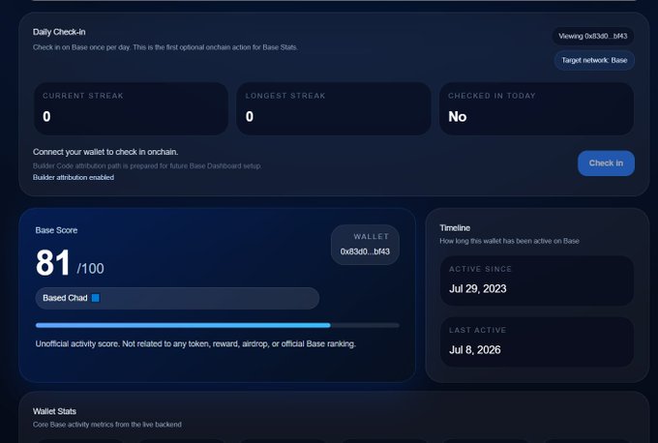Click the Current Streak card
This screenshot has width=658, height=443.
[131, 108]
